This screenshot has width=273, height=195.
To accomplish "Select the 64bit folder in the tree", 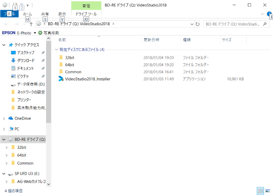I will [x=22, y=155].
